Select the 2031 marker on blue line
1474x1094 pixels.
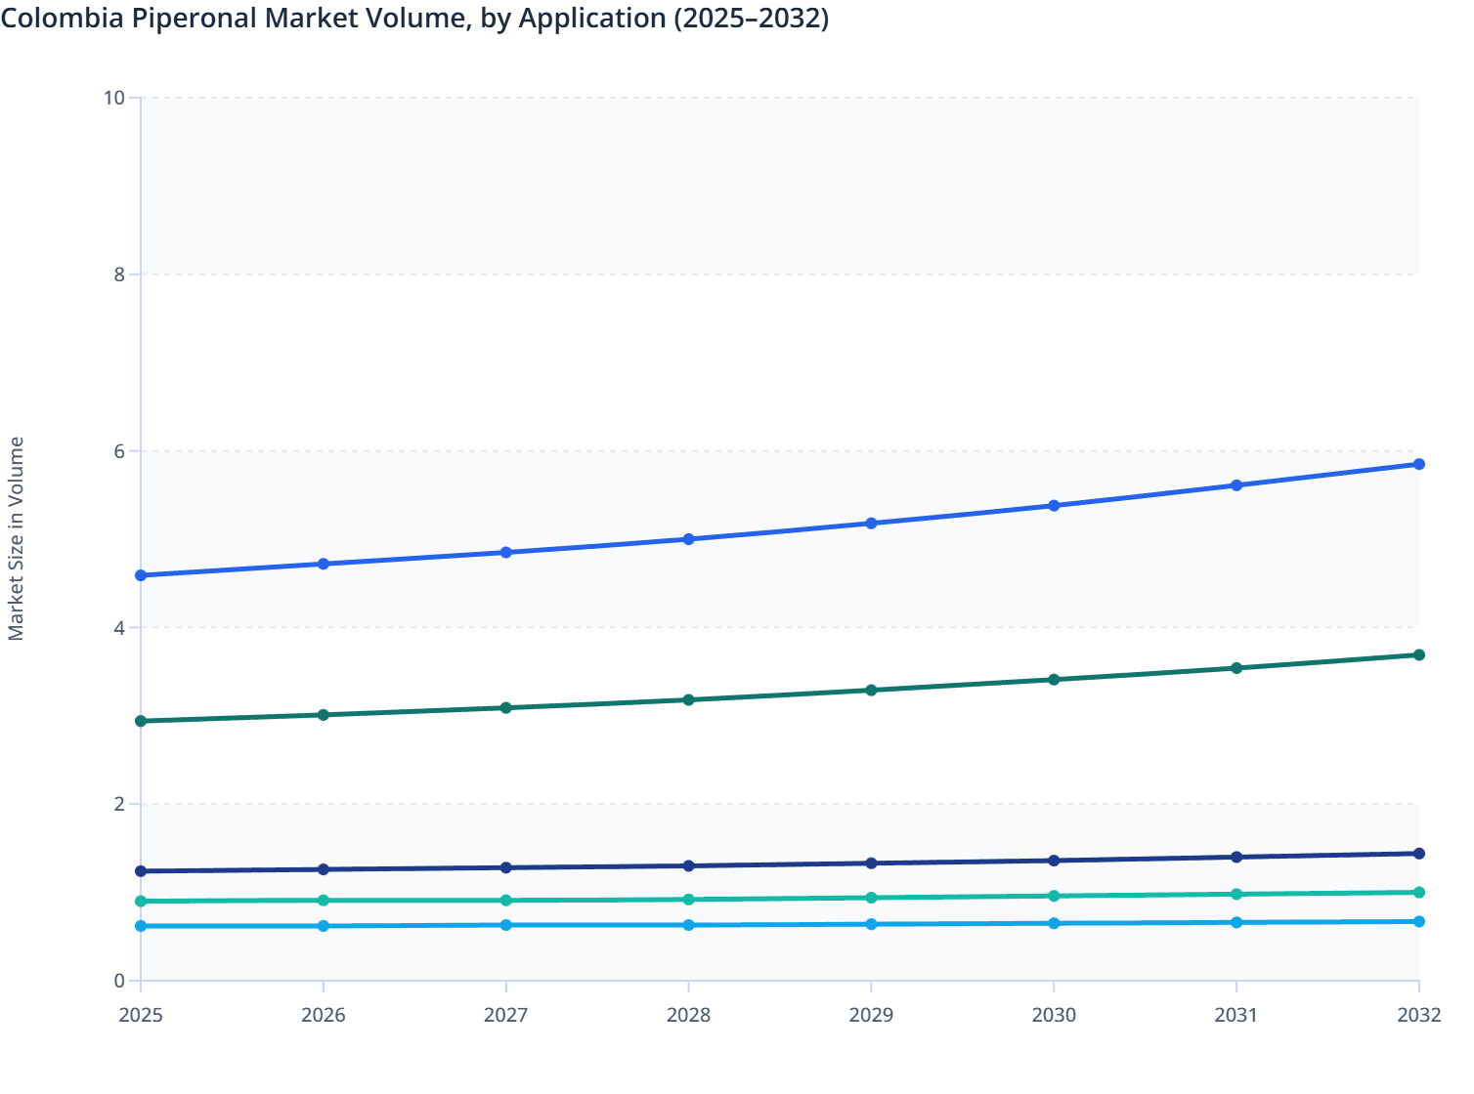[1236, 483]
